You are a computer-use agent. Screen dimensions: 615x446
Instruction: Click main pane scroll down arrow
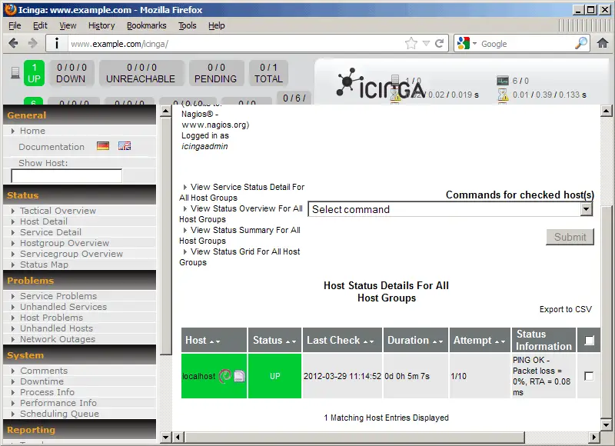(606, 424)
